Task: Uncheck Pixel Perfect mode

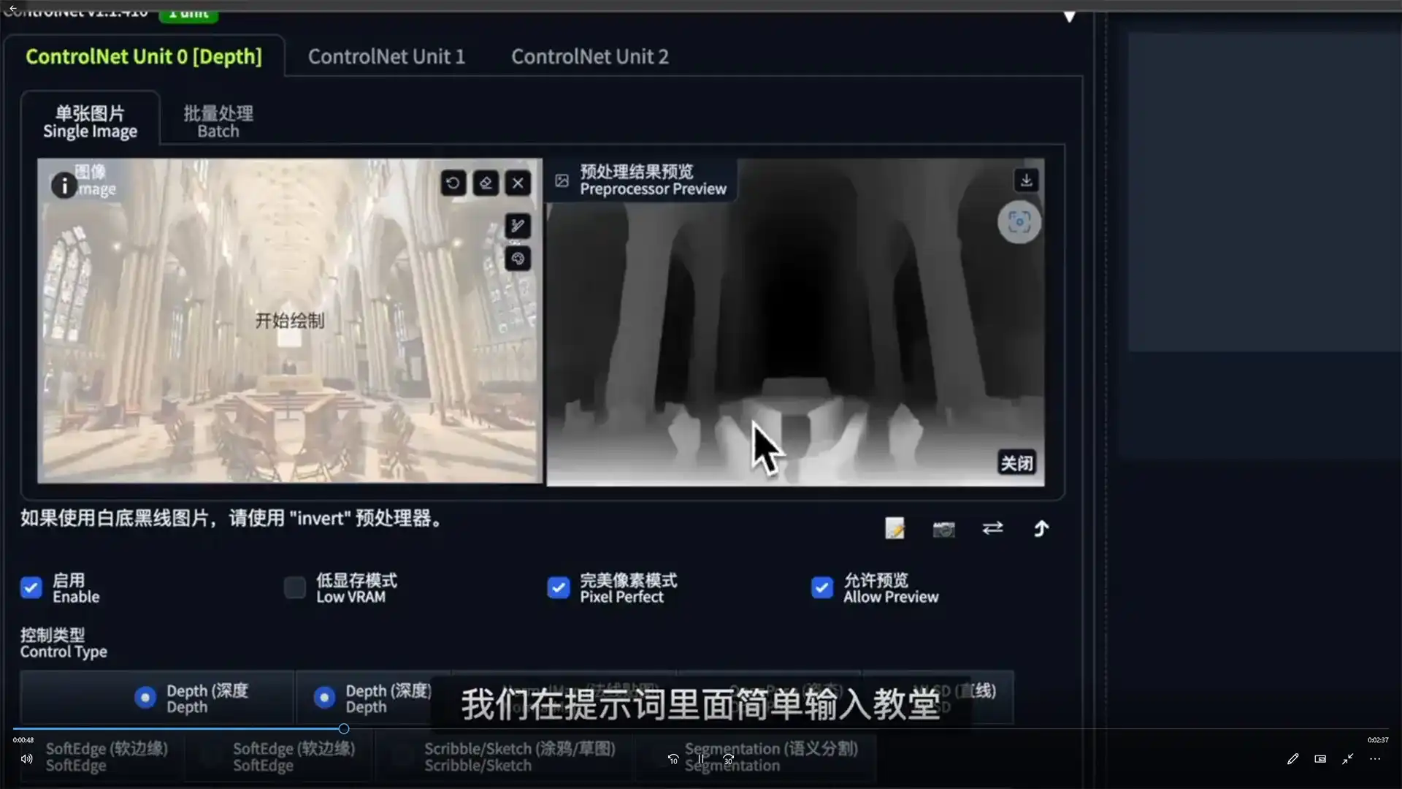Action: click(558, 588)
